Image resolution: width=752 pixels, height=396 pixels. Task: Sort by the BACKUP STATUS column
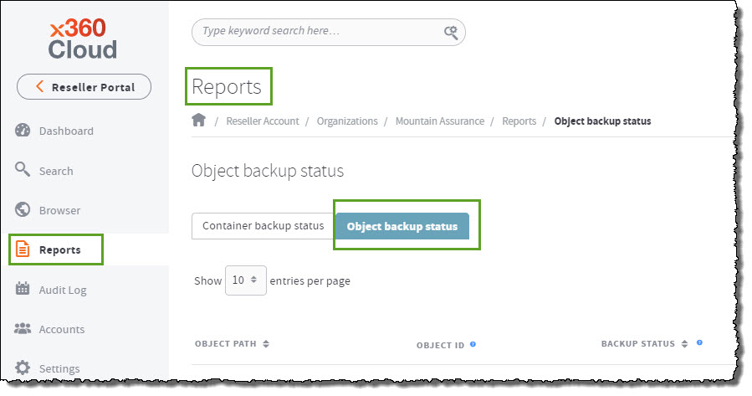pyautogui.click(x=645, y=344)
